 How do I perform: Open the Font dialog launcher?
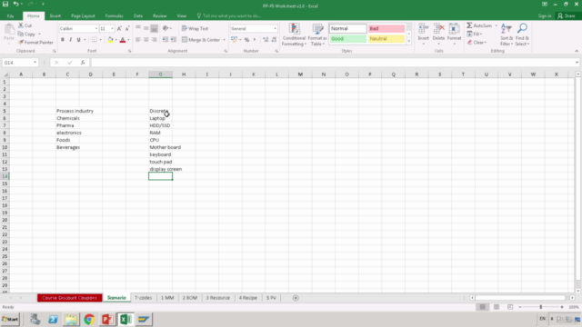[129, 51]
